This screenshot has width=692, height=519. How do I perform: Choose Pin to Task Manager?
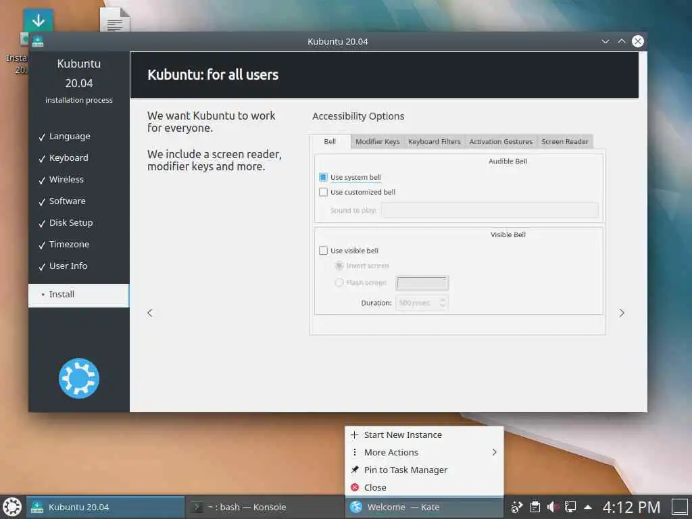pos(424,470)
